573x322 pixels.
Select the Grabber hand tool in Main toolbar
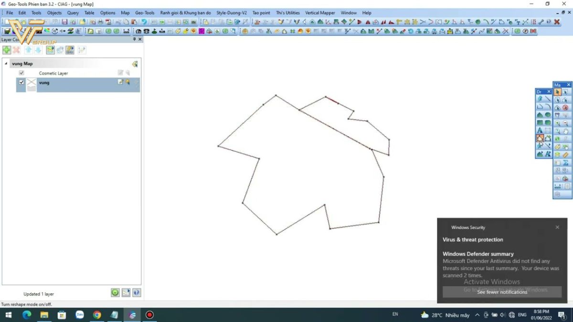[x=565, y=131]
